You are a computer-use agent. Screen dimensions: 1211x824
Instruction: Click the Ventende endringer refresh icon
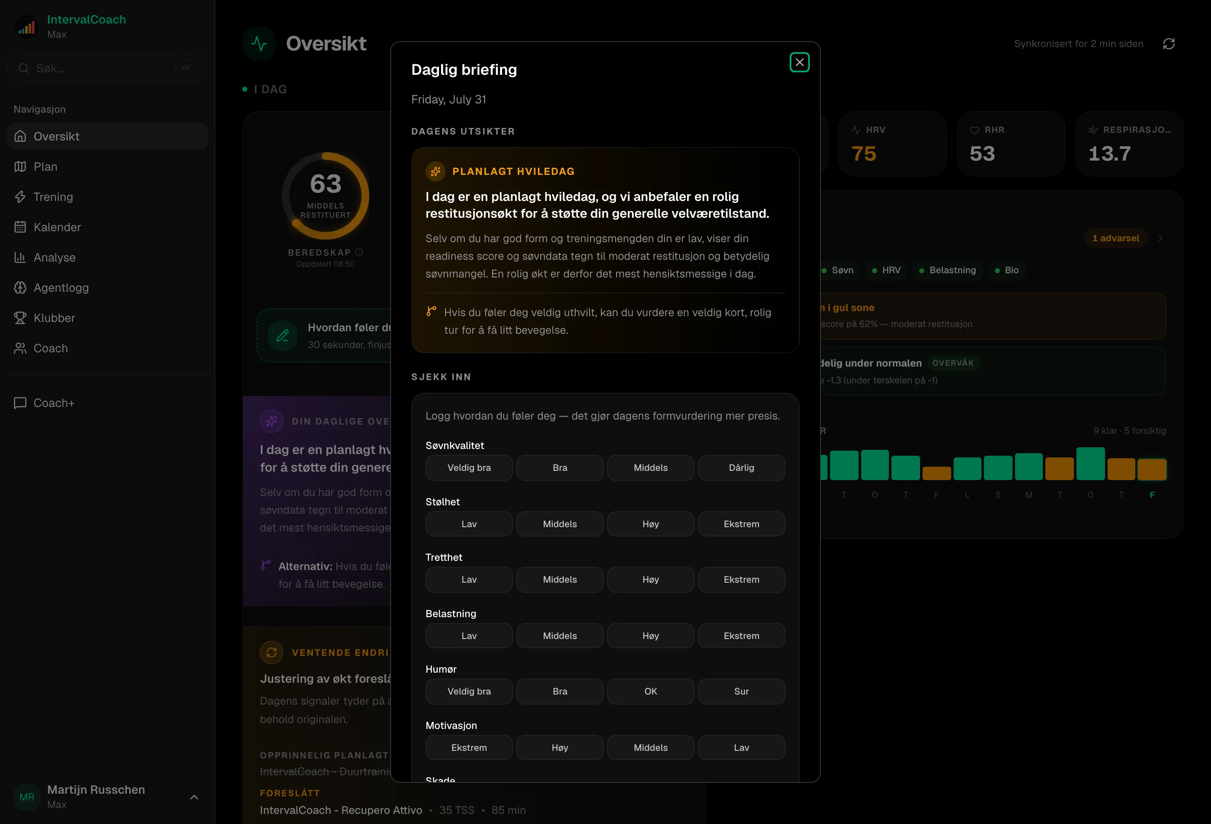(x=272, y=652)
